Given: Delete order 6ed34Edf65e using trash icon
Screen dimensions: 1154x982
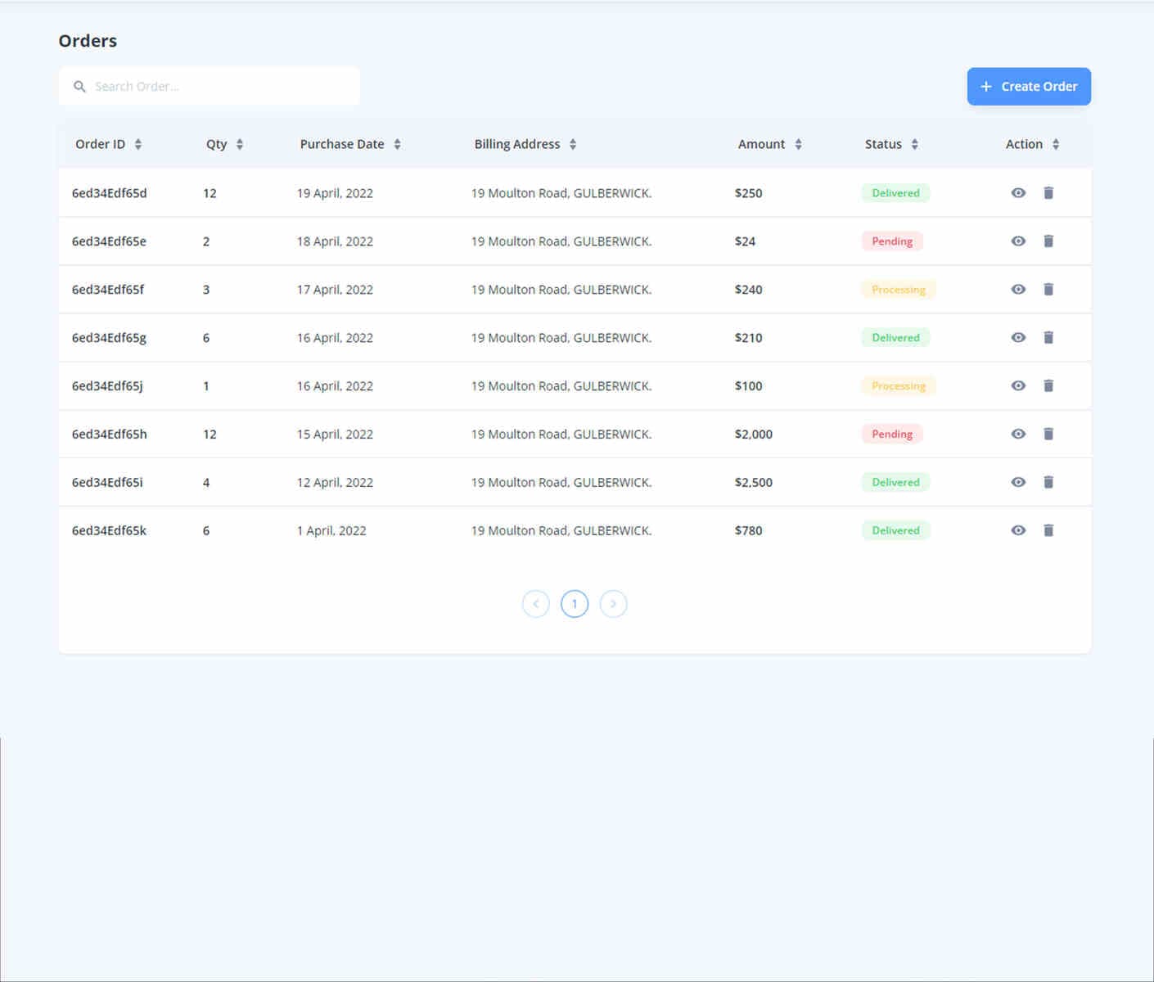Looking at the screenshot, I should (1048, 241).
